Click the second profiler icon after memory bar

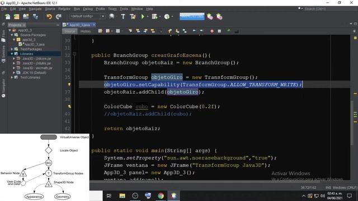pos(219,17)
